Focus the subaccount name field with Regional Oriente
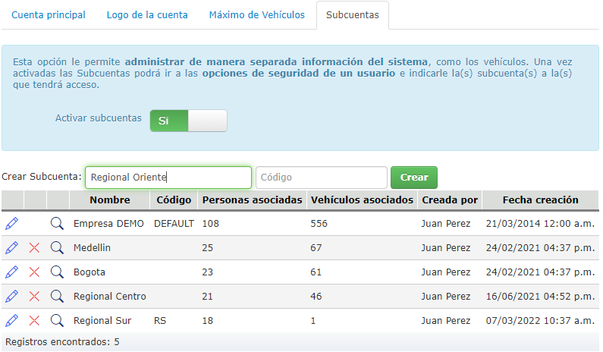603x352 pixels. [168, 178]
